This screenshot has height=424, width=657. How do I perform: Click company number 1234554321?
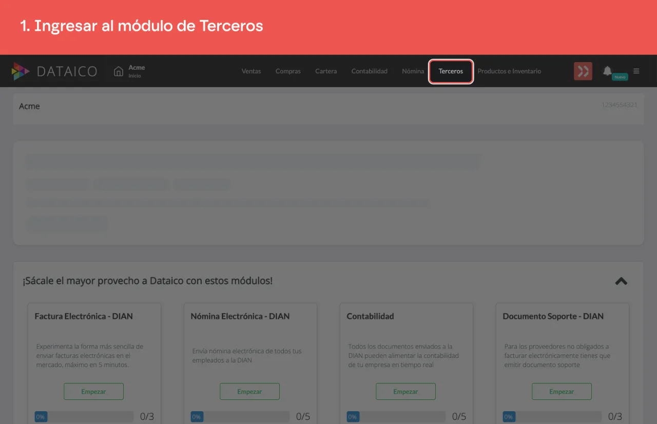click(620, 105)
